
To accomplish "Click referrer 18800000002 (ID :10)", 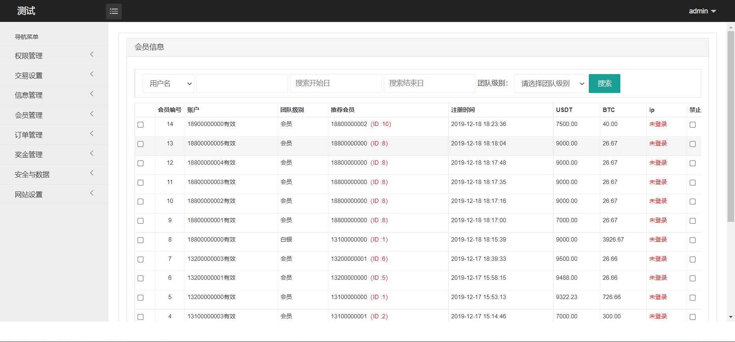I will point(361,124).
